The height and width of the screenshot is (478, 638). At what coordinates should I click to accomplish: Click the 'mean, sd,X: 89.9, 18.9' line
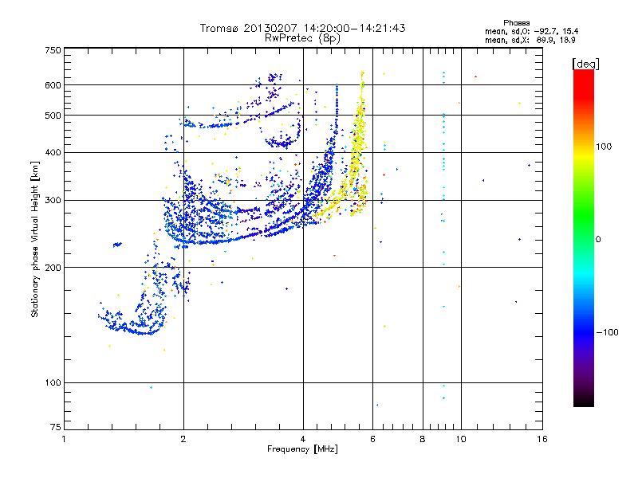tap(530, 40)
